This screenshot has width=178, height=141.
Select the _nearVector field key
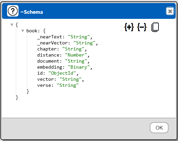click(52, 43)
